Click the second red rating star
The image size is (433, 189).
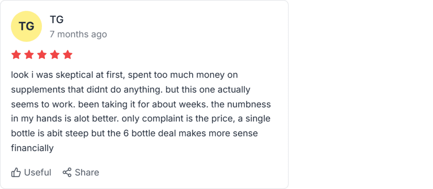[29, 55]
